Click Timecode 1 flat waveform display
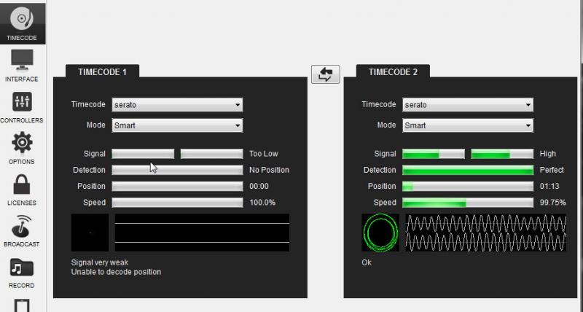The image size is (583, 312). (202, 233)
